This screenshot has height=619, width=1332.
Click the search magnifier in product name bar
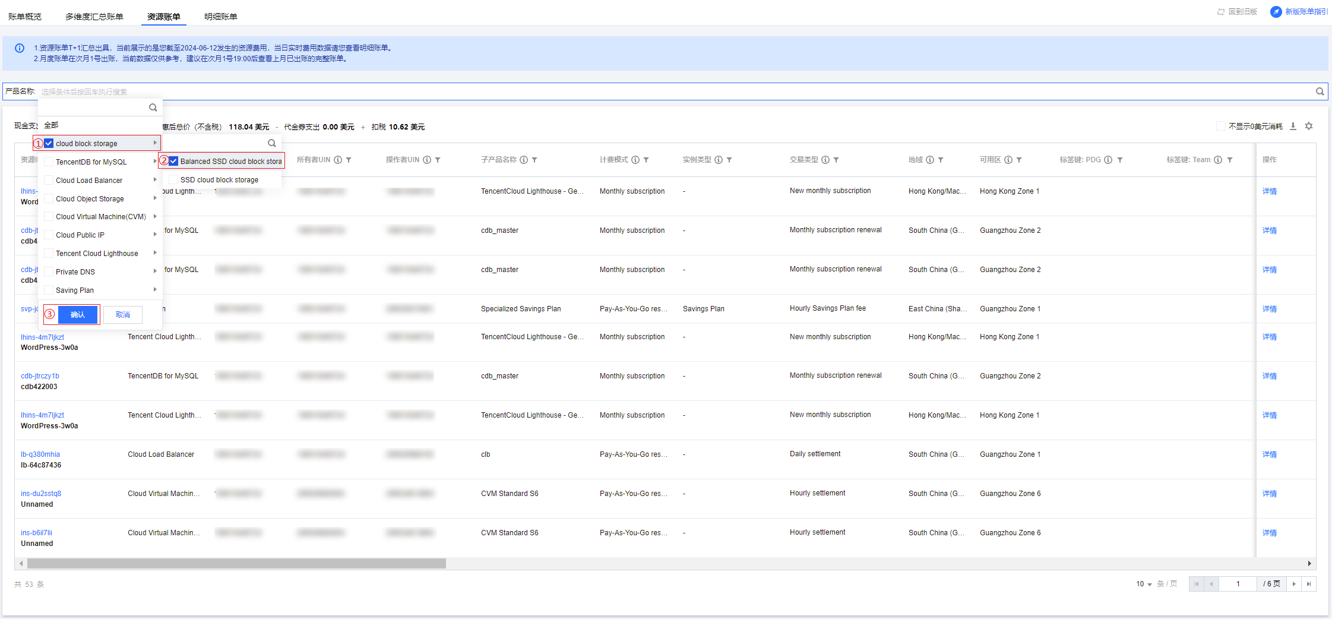(x=1320, y=91)
